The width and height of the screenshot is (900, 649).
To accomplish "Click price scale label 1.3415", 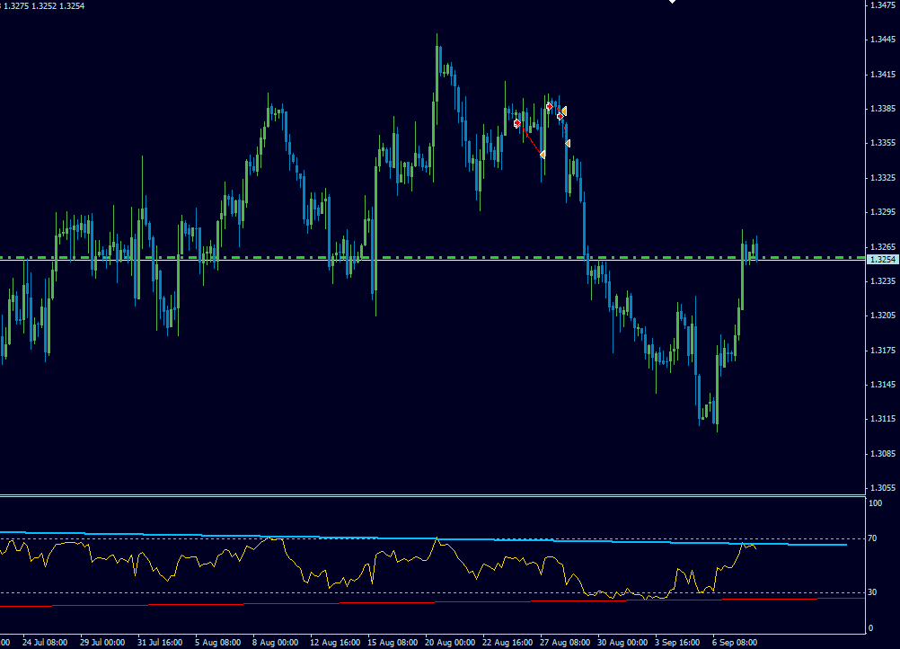I will pos(883,74).
